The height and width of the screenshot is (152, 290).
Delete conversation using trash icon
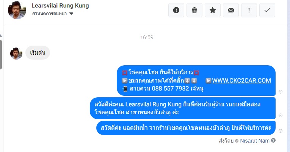[194, 10]
